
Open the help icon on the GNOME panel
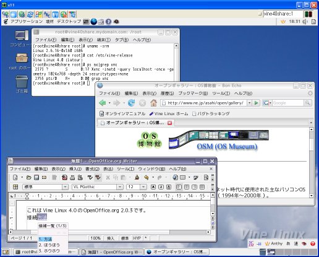point(108,22)
